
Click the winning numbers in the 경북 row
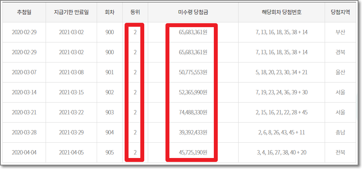[x=281, y=52]
